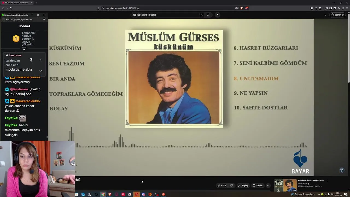Select the Müslüm Gürses YouTube tab
The image size is (350, 197).
[17, 3]
